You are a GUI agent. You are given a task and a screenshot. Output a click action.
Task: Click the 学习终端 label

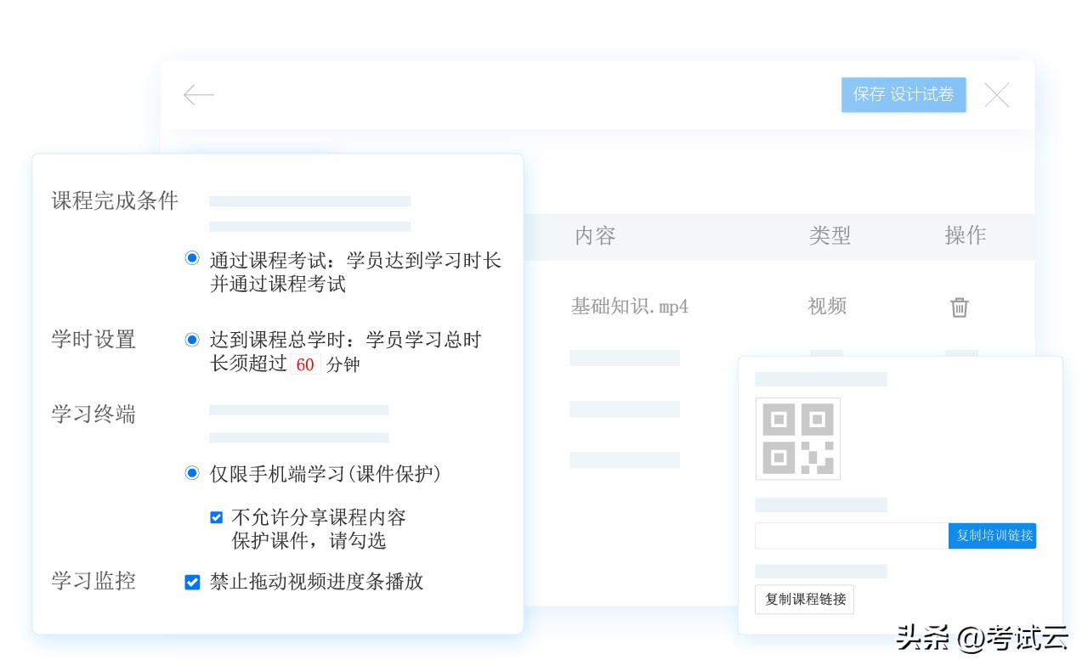[93, 414]
